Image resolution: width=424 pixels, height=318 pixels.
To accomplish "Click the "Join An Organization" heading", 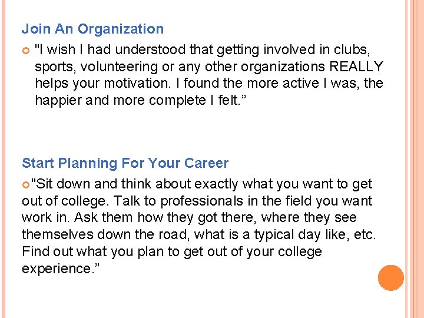I will click(x=93, y=29).
